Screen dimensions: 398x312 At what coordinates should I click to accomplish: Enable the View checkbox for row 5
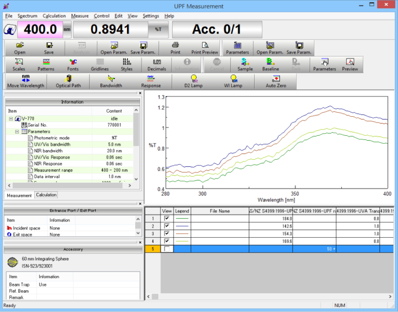pyautogui.click(x=167, y=249)
